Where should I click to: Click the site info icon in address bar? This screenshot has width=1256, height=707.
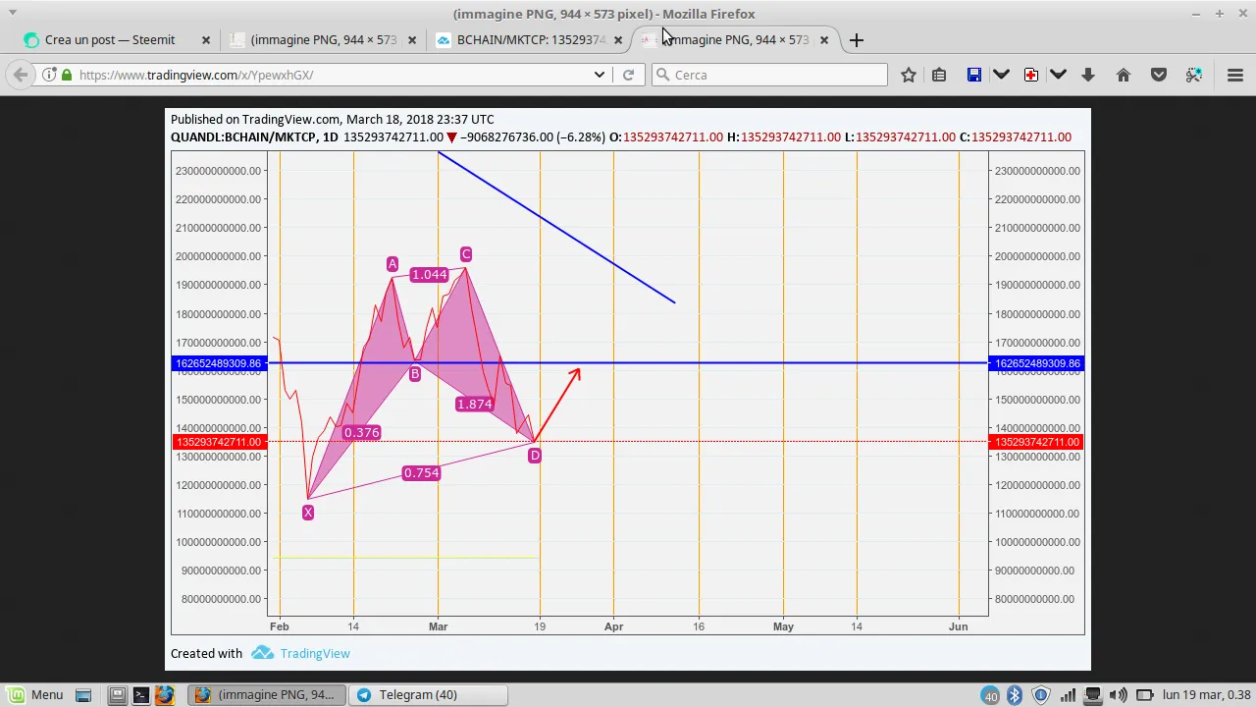click(48, 75)
